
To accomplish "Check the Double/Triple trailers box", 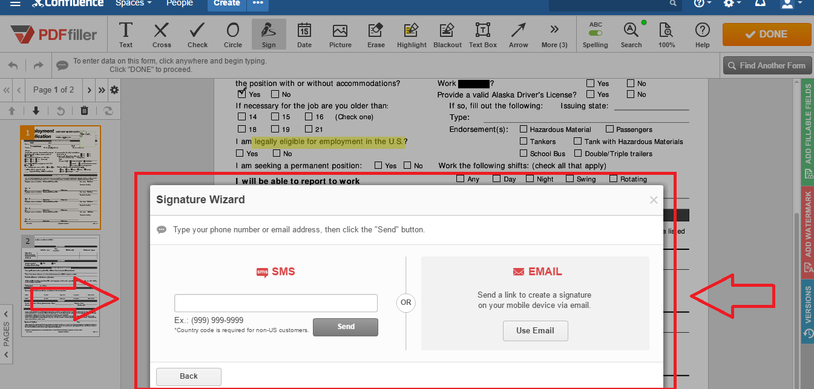I will (x=578, y=153).
